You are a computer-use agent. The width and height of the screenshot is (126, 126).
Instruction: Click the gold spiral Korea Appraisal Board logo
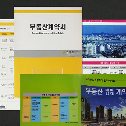point(64,53)
